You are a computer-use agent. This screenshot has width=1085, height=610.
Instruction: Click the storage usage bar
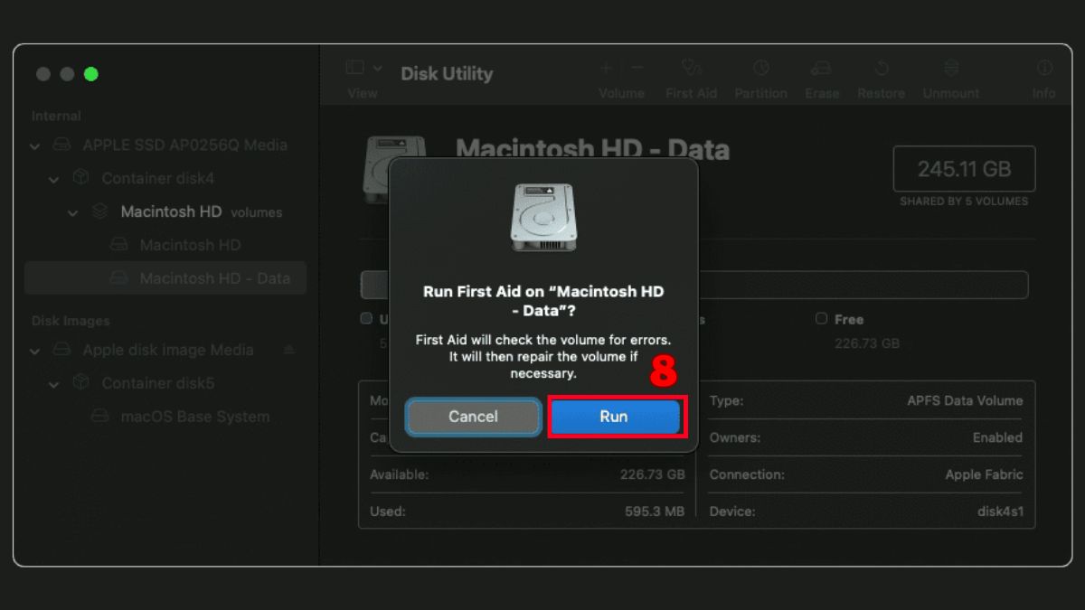point(694,285)
